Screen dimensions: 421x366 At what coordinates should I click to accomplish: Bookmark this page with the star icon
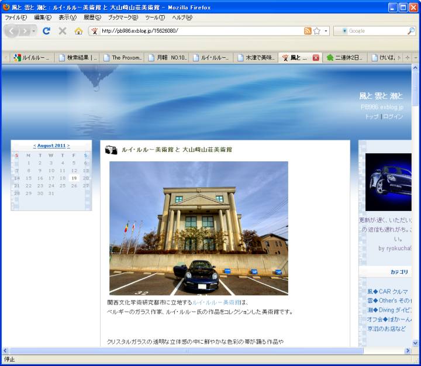[317, 31]
